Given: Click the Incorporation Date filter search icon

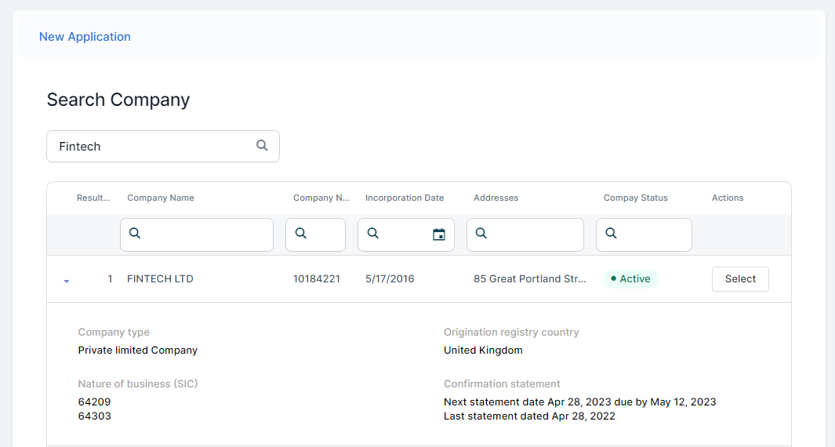Looking at the screenshot, I should 372,234.
